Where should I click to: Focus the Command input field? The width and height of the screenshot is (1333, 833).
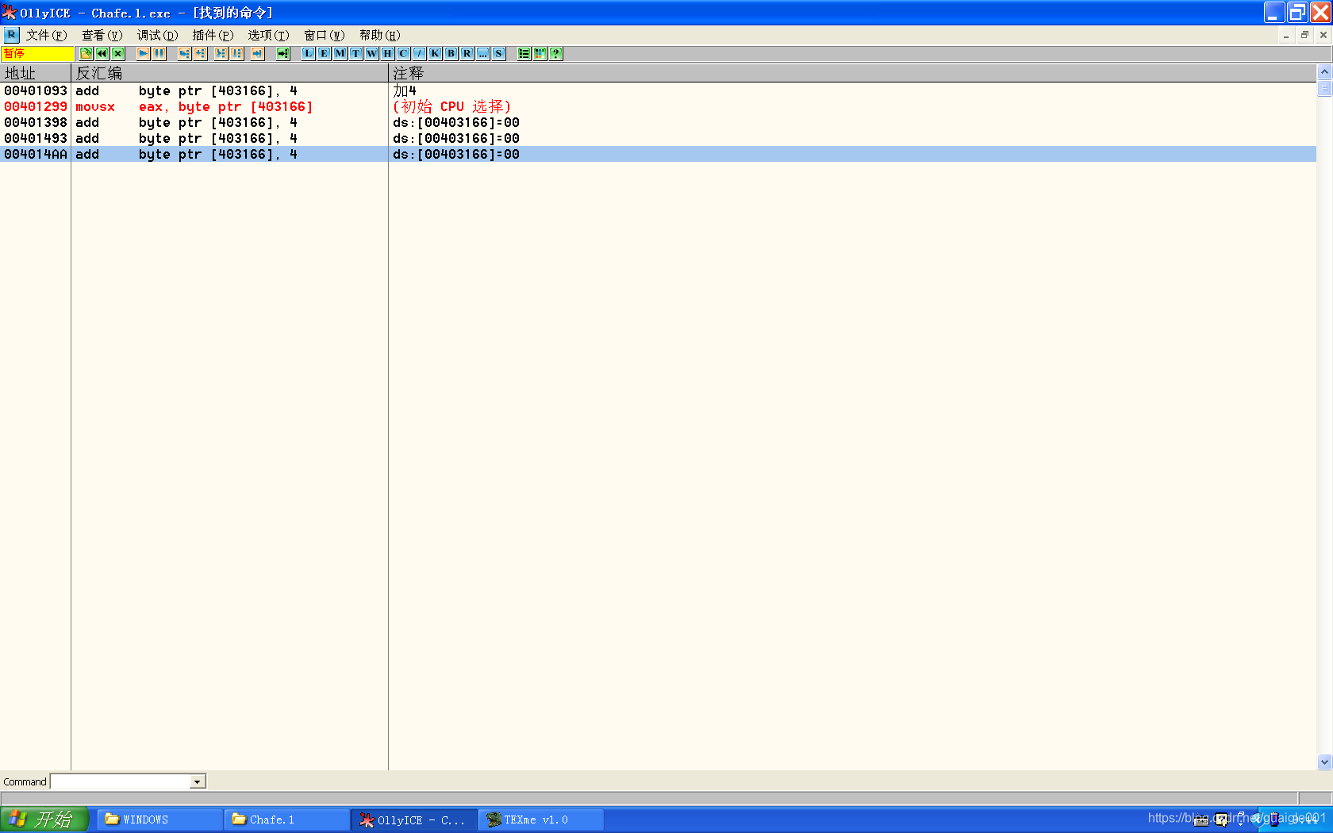click(x=121, y=781)
